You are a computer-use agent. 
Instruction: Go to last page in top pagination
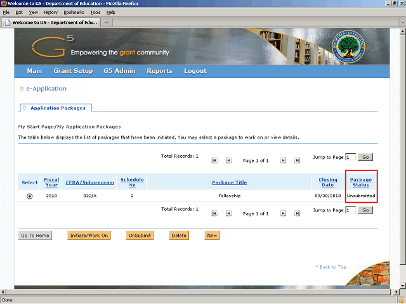(298, 160)
